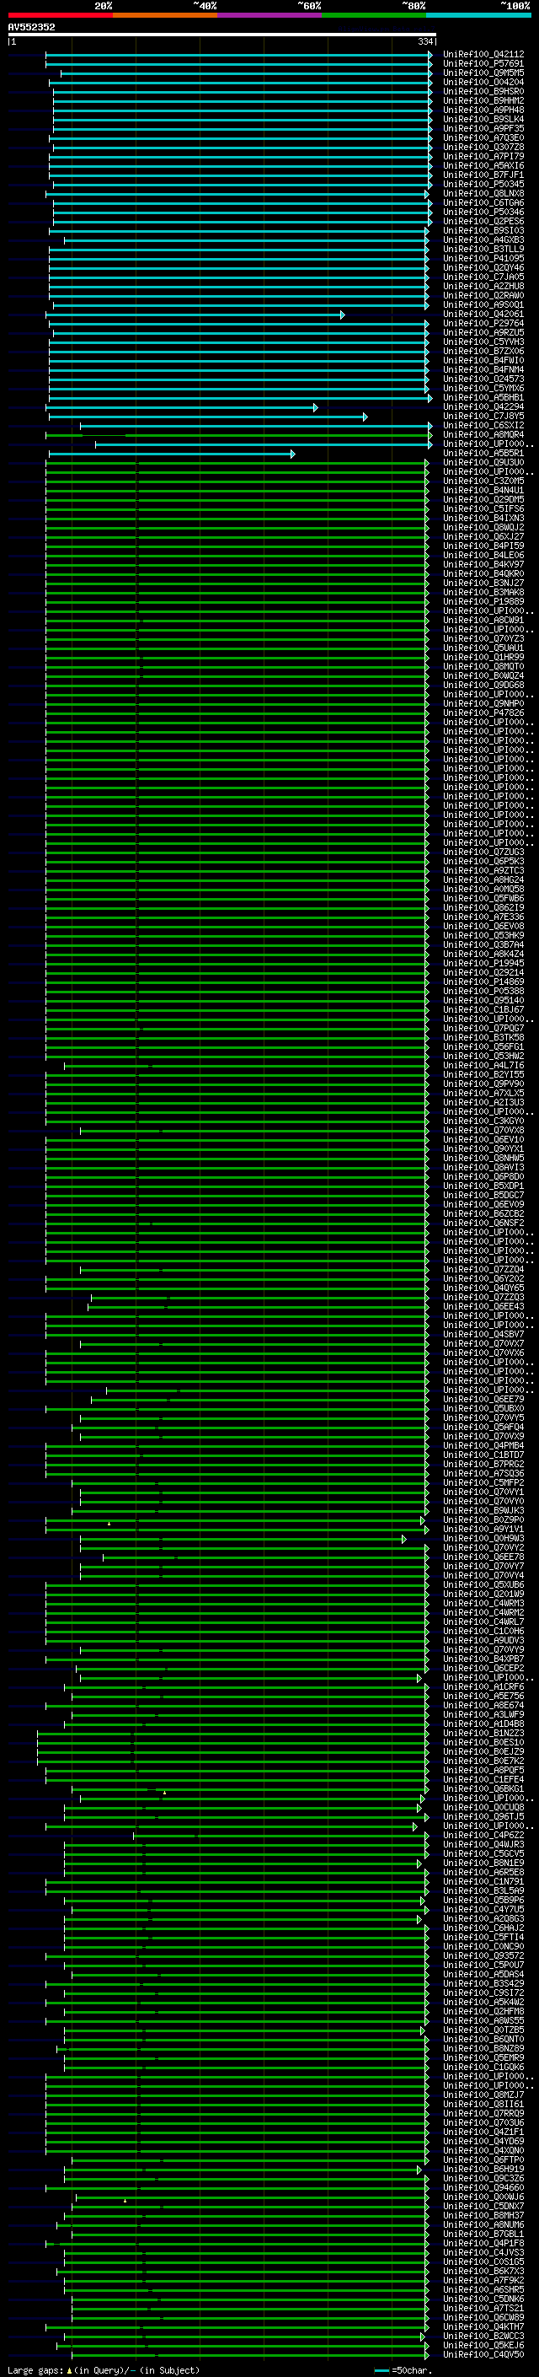539x2377 pixels.
Task: Open hit UniRef100_Q93572
Action: (483, 1956)
